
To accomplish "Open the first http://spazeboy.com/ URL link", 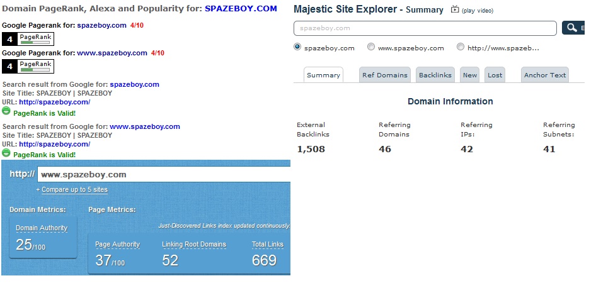I will coord(55,102).
